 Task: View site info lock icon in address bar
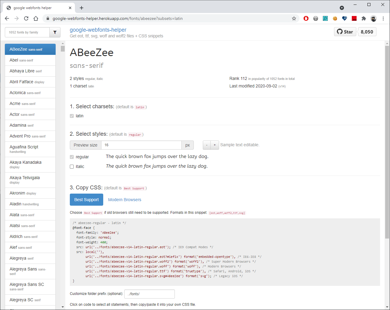click(x=48, y=18)
